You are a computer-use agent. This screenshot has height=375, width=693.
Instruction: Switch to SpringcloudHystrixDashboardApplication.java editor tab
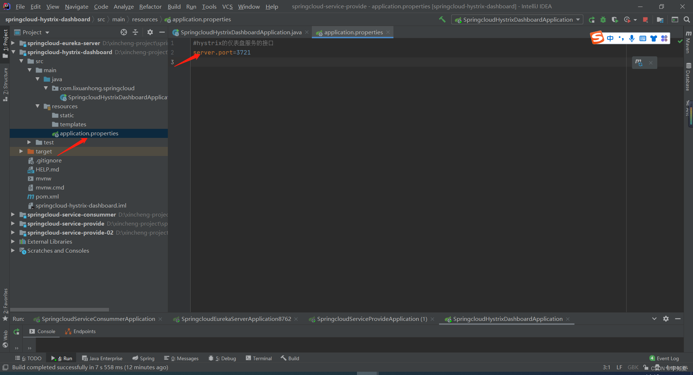241,32
